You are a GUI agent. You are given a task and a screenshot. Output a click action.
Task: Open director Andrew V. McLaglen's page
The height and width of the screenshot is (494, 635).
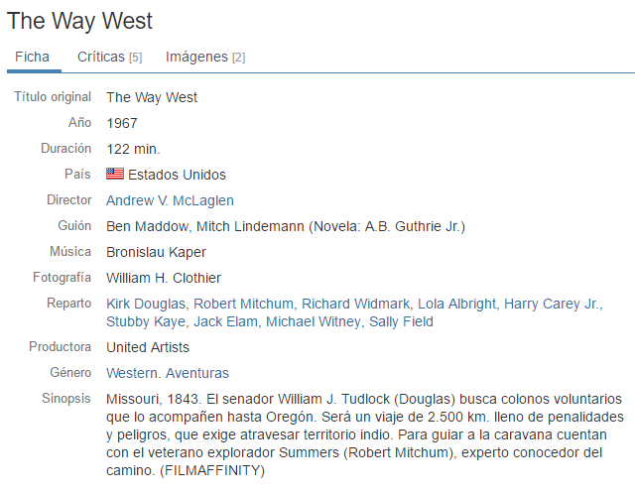tap(170, 200)
